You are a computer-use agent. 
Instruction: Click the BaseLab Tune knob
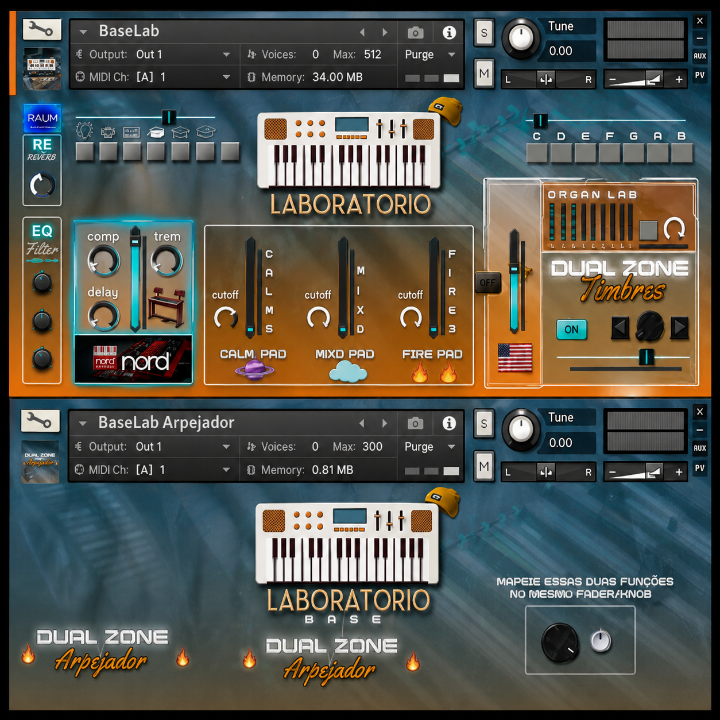tap(521, 38)
